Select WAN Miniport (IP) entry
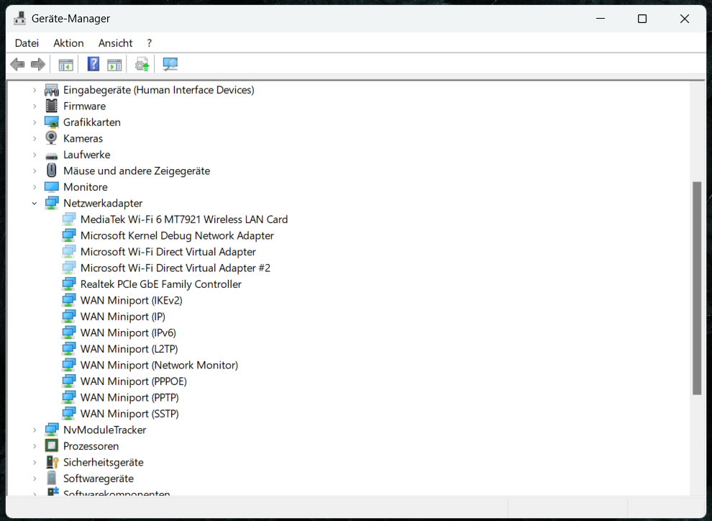The width and height of the screenshot is (712, 521). (122, 317)
